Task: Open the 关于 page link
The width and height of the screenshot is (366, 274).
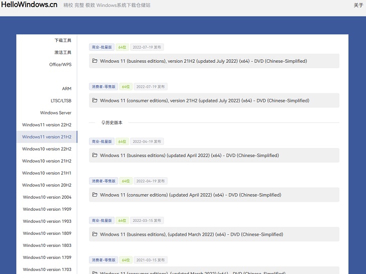Action: [358, 5]
